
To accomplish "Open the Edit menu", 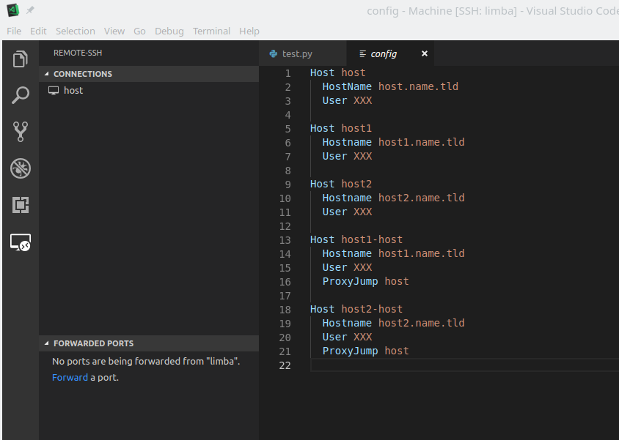I will coord(38,31).
